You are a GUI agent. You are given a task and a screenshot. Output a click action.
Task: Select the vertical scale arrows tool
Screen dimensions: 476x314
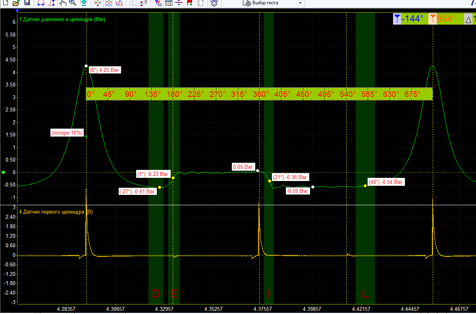click(52, 3)
